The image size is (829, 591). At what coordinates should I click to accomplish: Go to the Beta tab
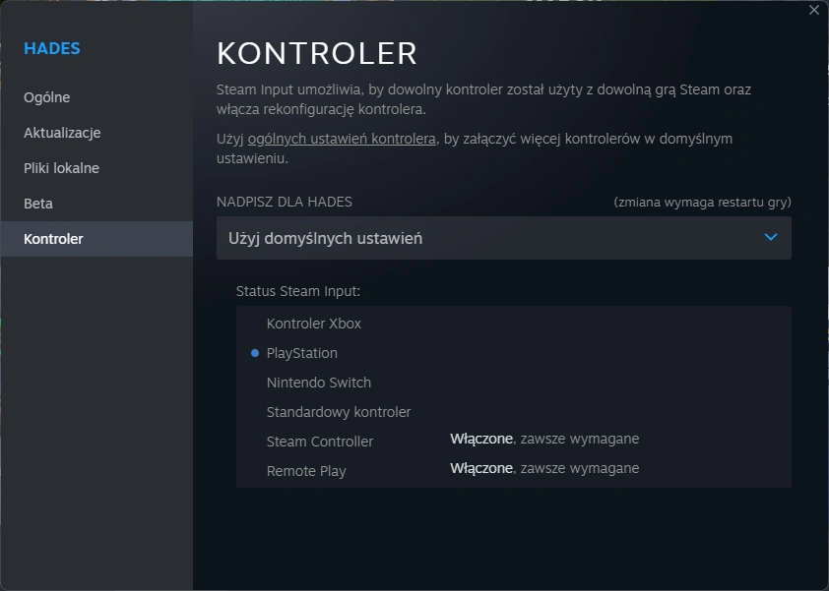pos(96,204)
